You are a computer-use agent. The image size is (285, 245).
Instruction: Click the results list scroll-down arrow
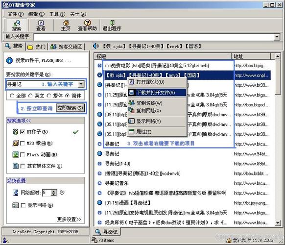pos(277,222)
